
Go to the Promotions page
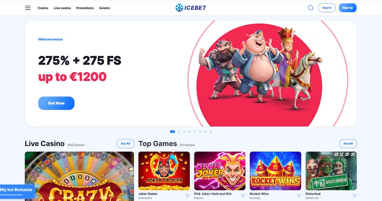[85, 8]
